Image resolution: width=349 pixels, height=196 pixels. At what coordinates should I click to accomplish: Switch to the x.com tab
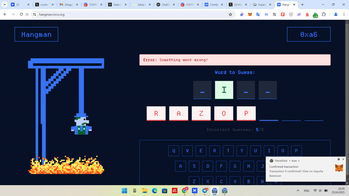[44, 5]
